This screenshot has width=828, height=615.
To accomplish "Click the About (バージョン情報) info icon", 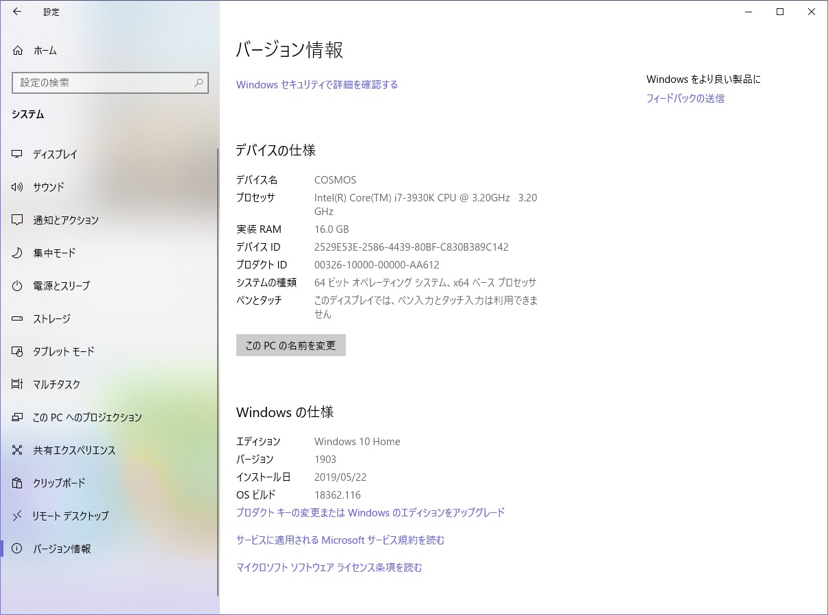I will (x=18, y=549).
